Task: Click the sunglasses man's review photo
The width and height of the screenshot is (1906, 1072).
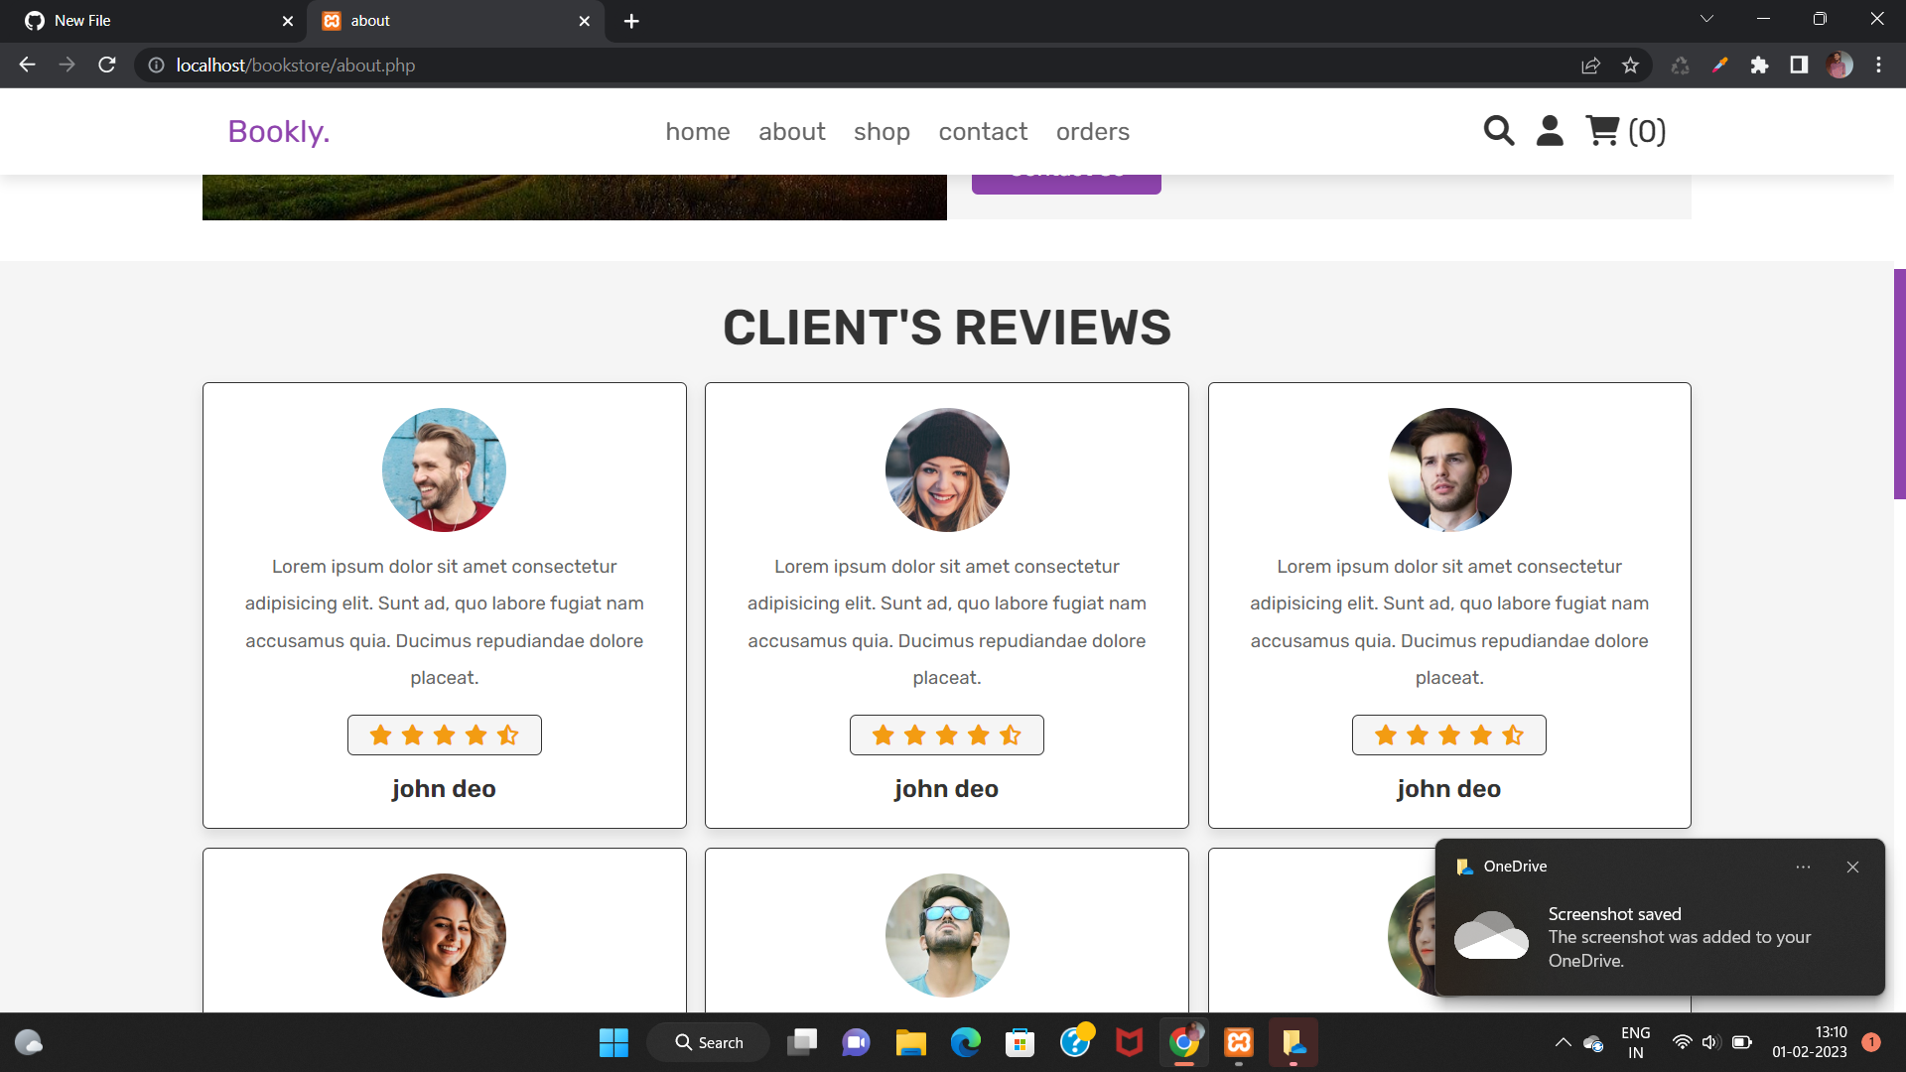Action: pyautogui.click(x=947, y=935)
